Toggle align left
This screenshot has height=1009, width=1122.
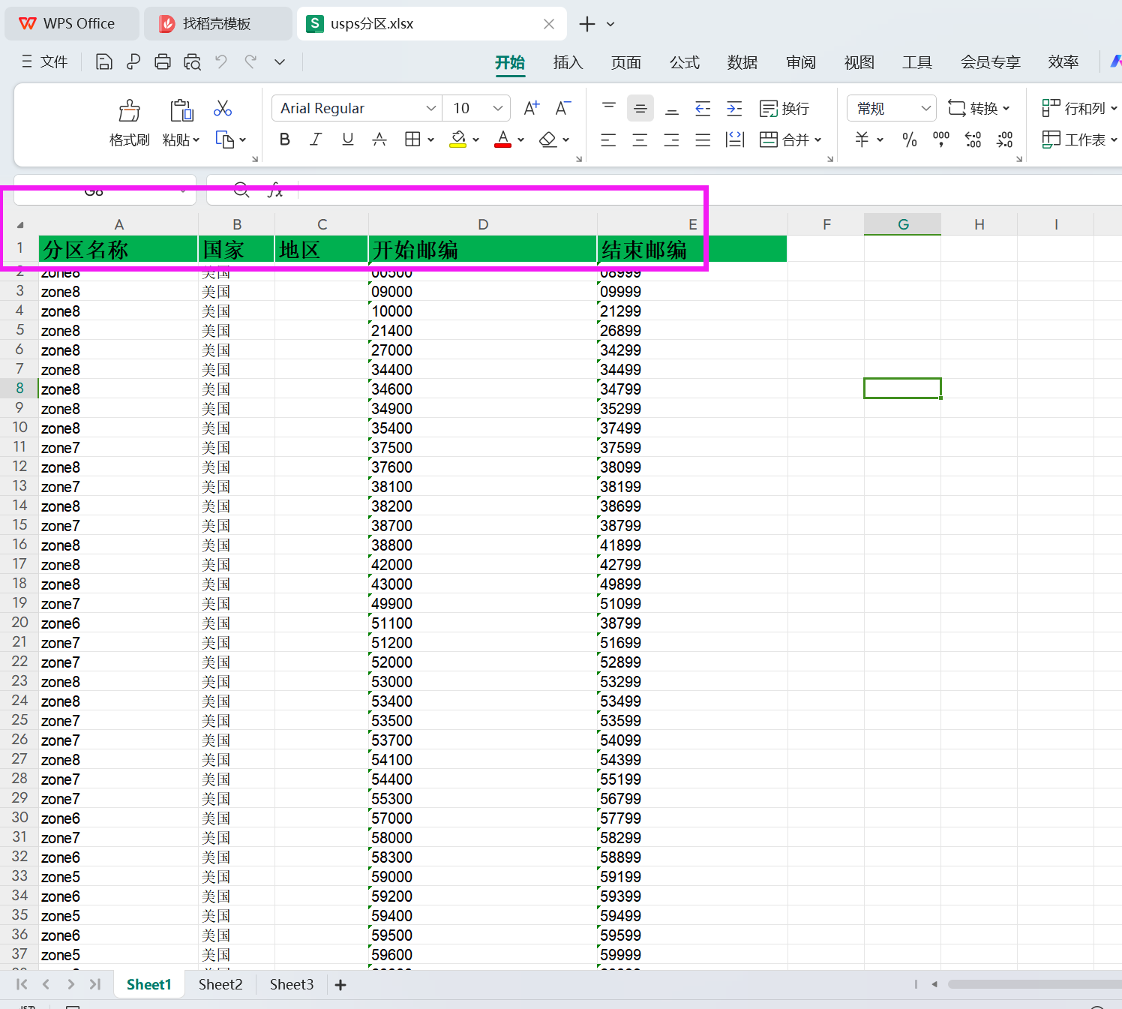(x=608, y=140)
